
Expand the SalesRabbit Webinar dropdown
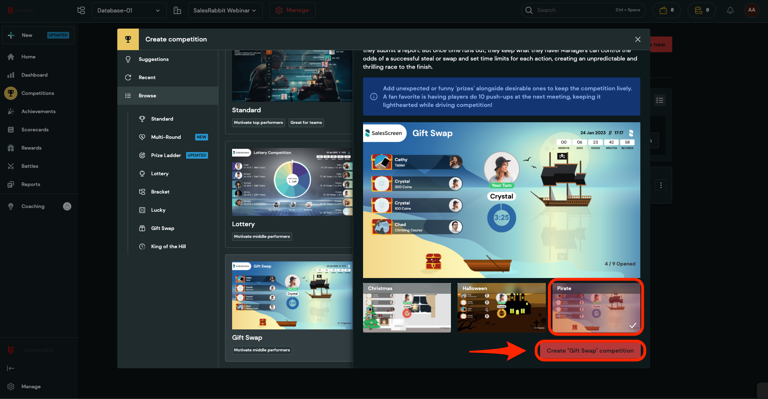pyautogui.click(x=225, y=10)
